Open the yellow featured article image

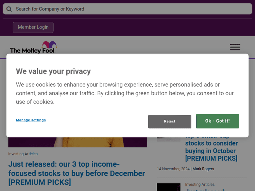[x=78, y=142]
